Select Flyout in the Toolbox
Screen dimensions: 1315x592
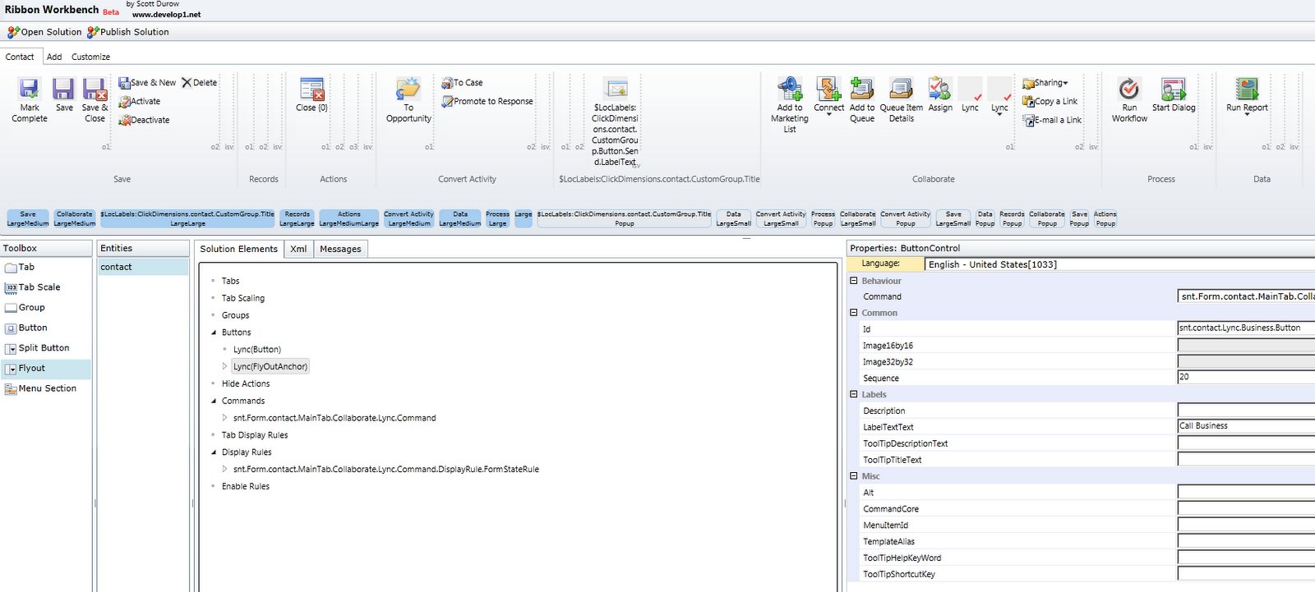[x=46, y=369]
